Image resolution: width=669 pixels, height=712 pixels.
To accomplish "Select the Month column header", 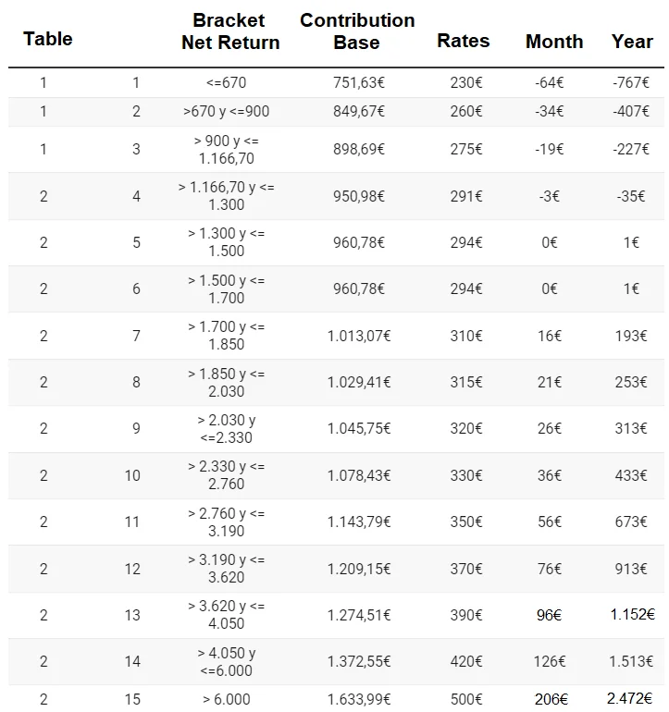I will [554, 42].
